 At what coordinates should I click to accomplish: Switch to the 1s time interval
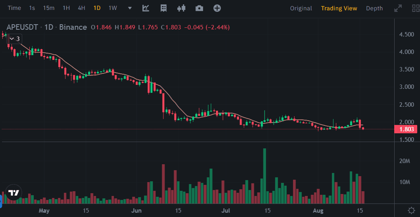[x=32, y=8]
